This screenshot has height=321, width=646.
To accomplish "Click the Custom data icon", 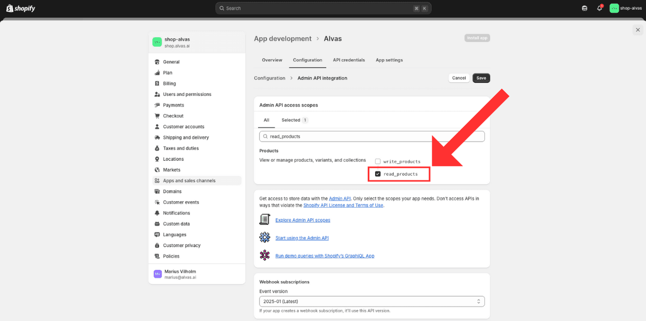I will pyautogui.click(x=157, y=224).
